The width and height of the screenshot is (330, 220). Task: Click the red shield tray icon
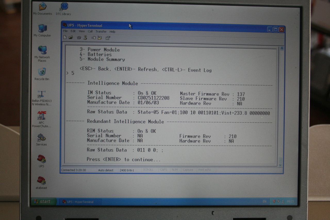pyautogui.click(x=274, y=201)
